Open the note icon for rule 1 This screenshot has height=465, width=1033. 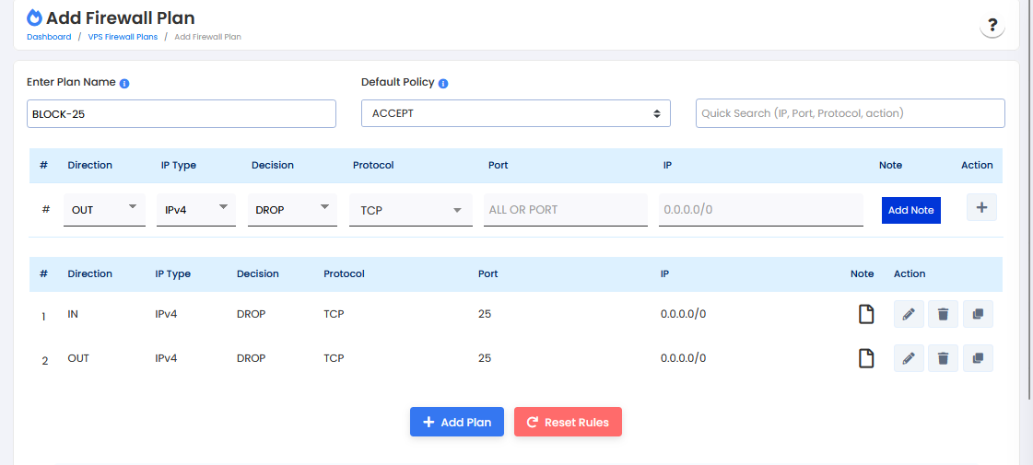[865, 314]
